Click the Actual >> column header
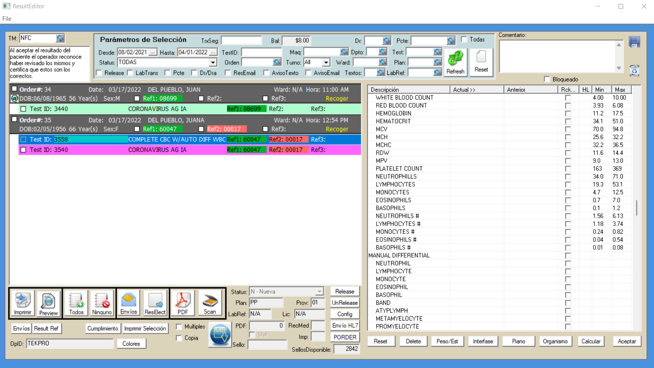 click(476, 90)
